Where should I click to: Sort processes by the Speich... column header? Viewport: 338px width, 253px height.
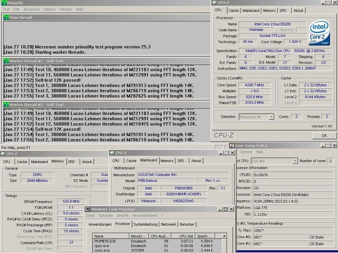click(x=205, y=236)
